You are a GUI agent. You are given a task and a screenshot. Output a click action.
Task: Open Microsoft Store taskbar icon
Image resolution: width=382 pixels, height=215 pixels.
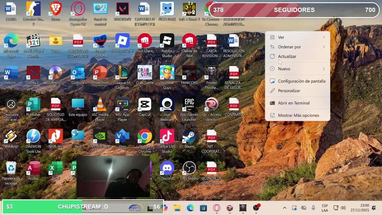(203, 208)
